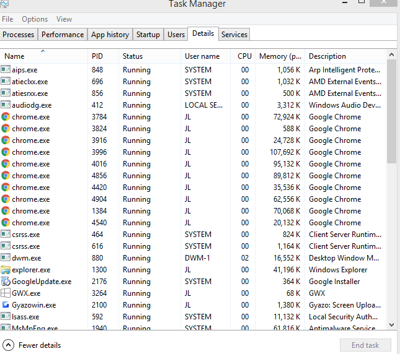Click the Google Installer description
This screenshot has width=400, height=354.
point(334,281)
